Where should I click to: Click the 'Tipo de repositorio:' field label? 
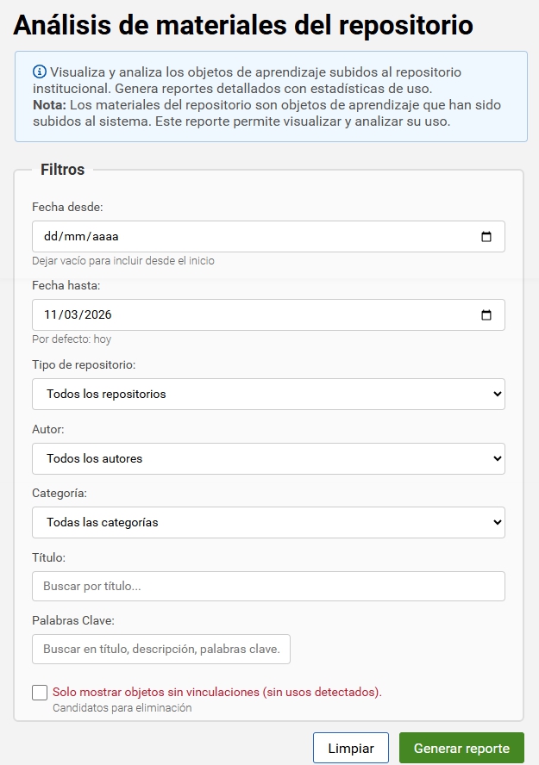pos(84,364)
